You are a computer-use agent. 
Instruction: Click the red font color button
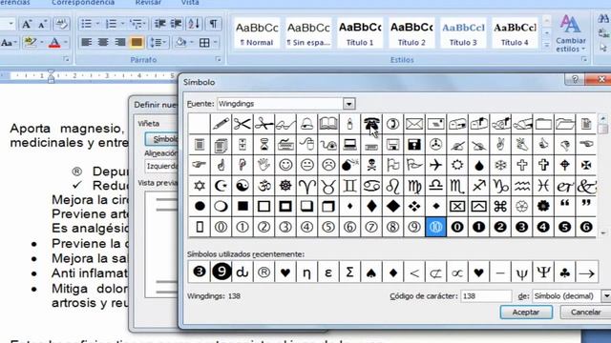[54, 42]
